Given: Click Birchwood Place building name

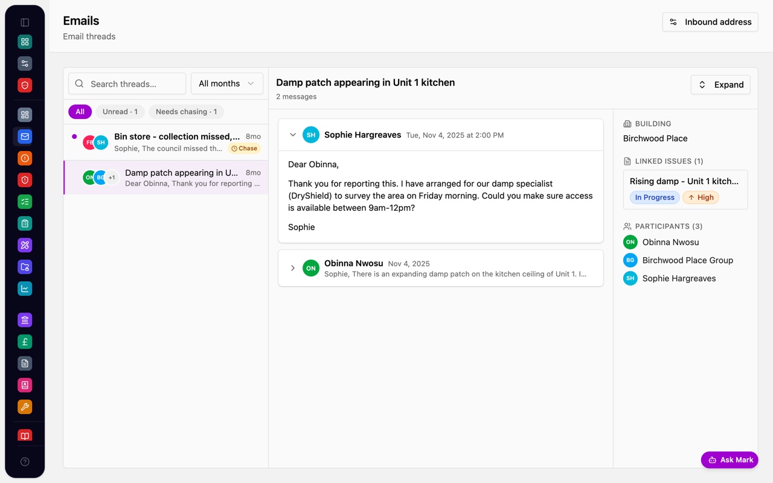Looking at the screenshot, I should [x=655, y=138].
